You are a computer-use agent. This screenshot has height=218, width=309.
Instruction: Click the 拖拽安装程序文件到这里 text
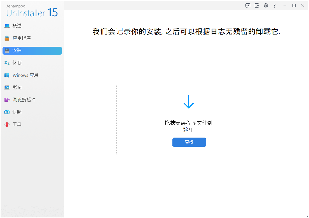pyautogui.click(x=188, y=126)
